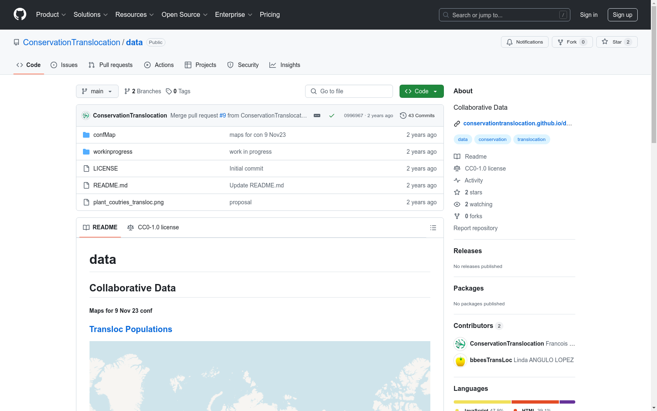
Task: Click the Fork repository button
Action: coord(572,42)
